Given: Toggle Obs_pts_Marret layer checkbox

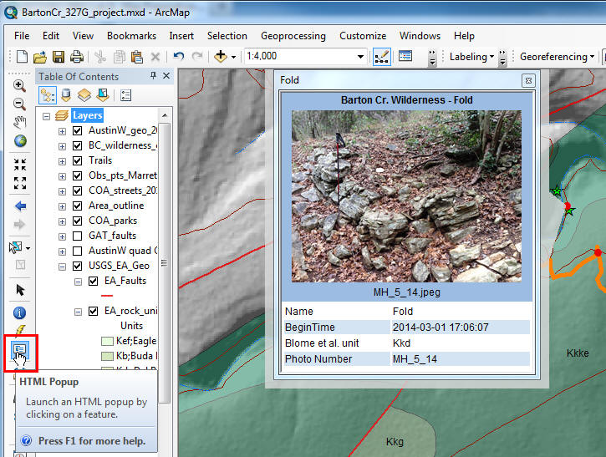Looking at the screenshot, I should point(77,175).
